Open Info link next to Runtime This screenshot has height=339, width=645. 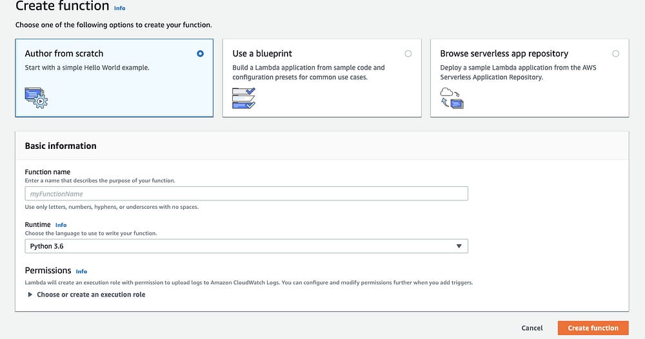(x=61, y=225)
